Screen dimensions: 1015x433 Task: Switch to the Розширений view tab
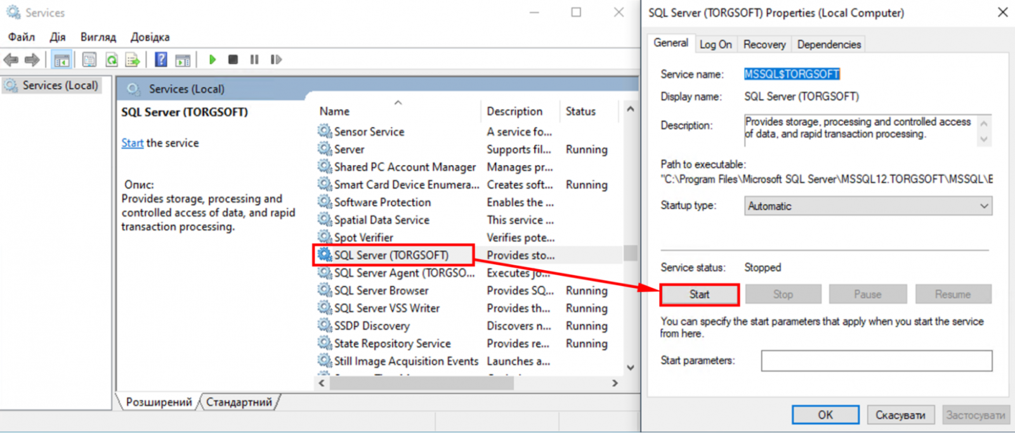[159, 402]
